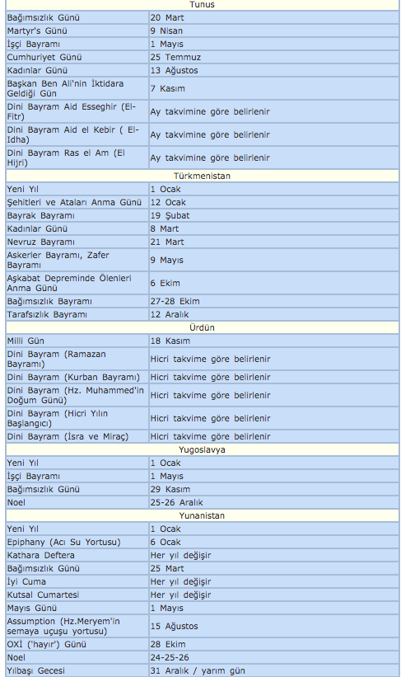Select the Martyr's Günü cell
The width and height of the screenshot is (401, 677).
pos(77,31)
